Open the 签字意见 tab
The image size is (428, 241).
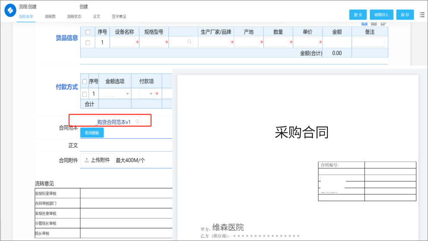(119, 16)
